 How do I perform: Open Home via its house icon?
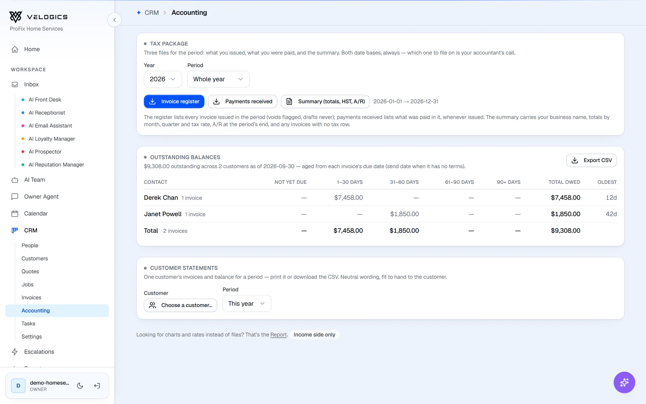pos(15,49)
